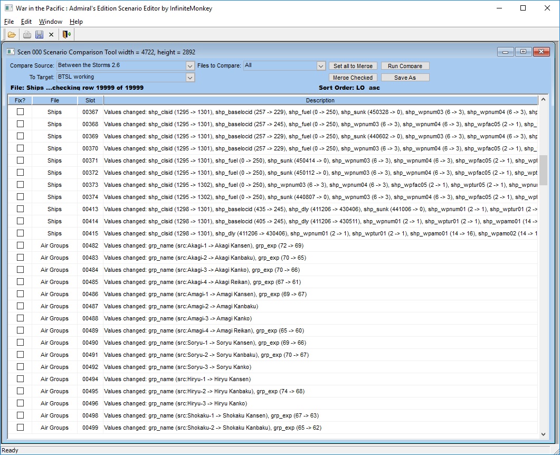Screen dimensions: 560x455
Task: Click the Exit door toolbar icon
Action: [x=67, y=35]
